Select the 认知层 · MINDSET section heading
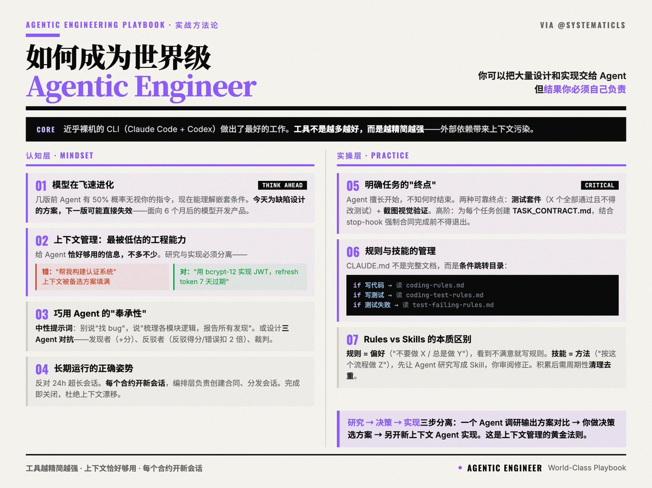The width and height of the screenshot is (652, 488). (x=60, y=156)
